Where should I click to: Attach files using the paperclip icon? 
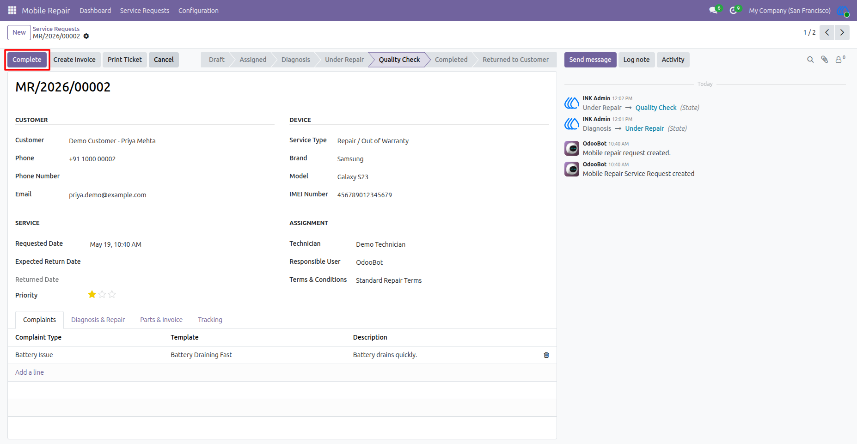(x=825, y=60)
